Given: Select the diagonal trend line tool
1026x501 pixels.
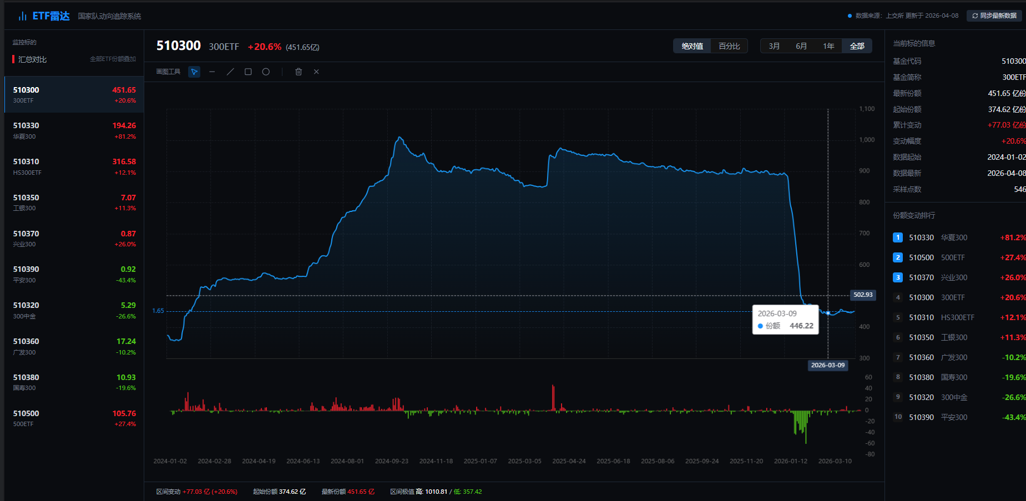Looking at the screenshot, I should 230,72.
